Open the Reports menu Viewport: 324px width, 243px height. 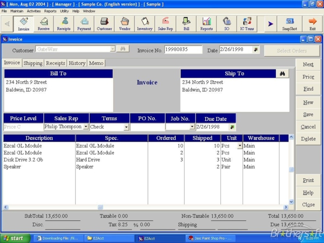click(50, 11)
